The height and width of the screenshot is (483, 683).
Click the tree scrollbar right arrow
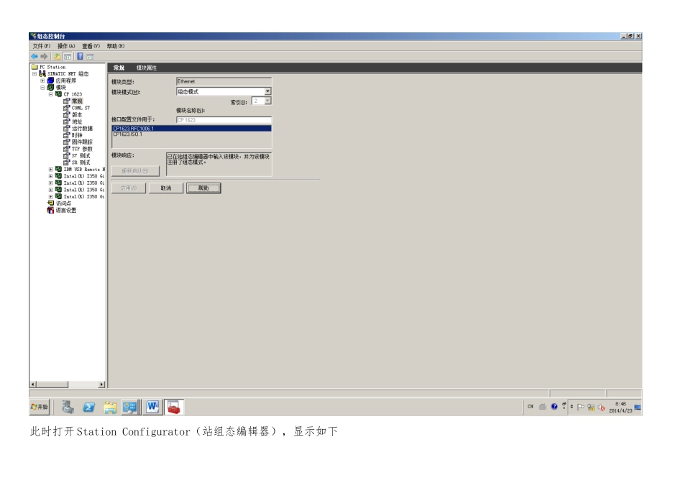click(101, 385)
